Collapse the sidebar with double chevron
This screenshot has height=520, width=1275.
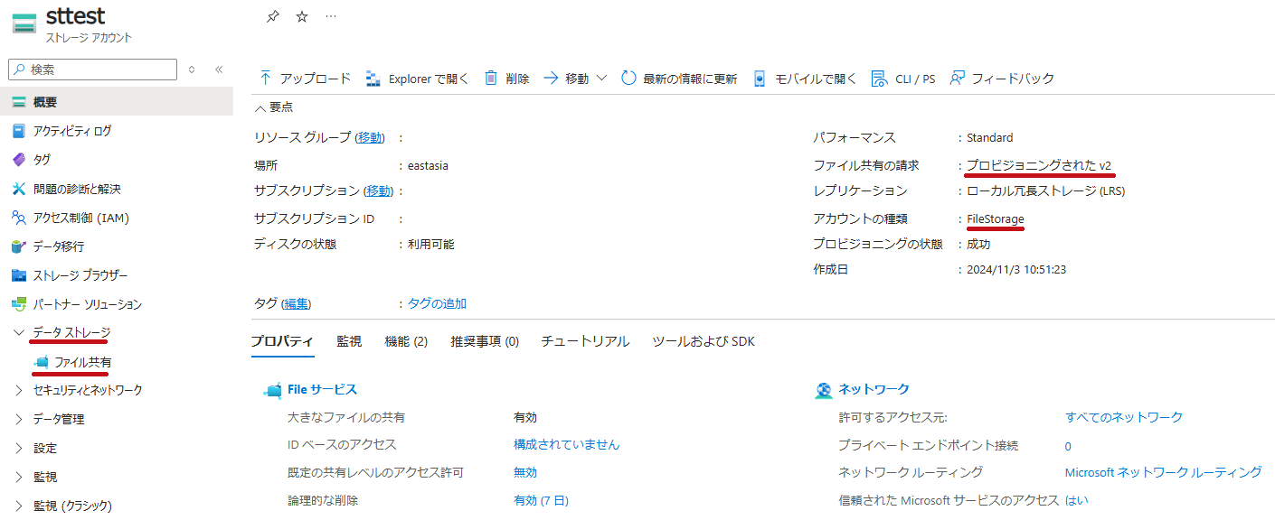[x=219, y=70]
